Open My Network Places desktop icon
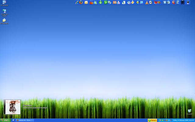Image resolution: width=195 pixels, height=122 pixels. point(4,13)
